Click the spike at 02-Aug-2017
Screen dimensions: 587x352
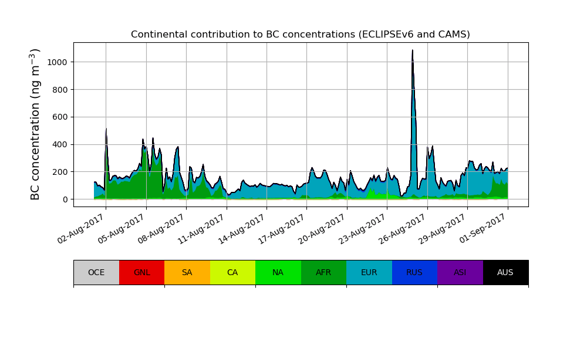(x=106, y=130)
